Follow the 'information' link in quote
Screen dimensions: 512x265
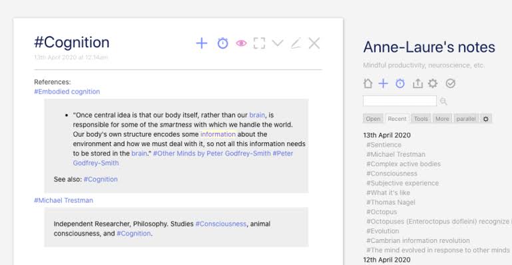[x=218, y=134]
